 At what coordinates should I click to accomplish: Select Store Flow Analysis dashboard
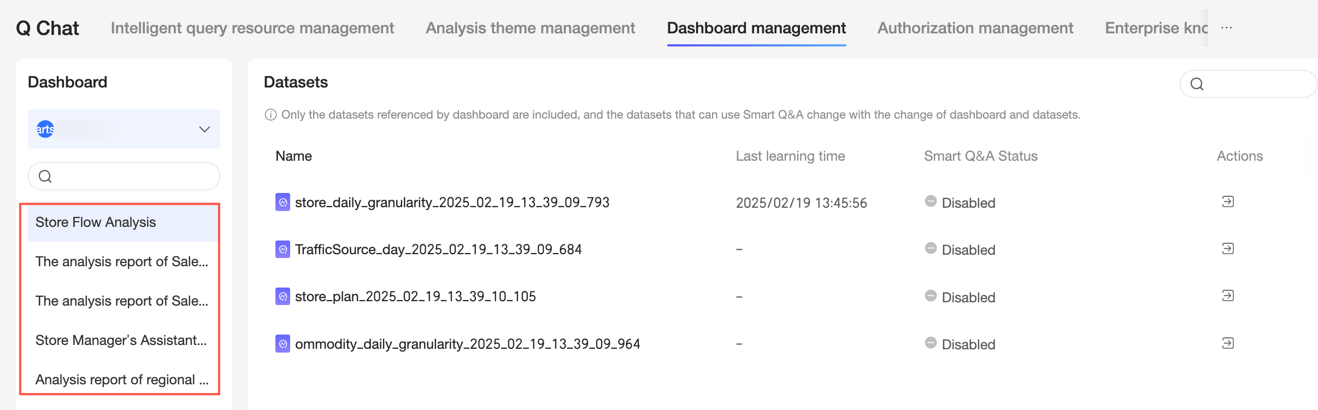click(x=96, y=222)
